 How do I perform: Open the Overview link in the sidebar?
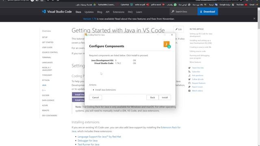(x=46, y=31)
